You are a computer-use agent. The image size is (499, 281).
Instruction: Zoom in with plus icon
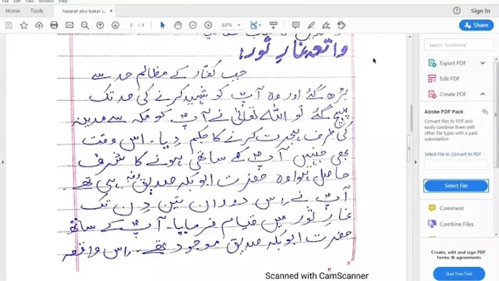208,25
